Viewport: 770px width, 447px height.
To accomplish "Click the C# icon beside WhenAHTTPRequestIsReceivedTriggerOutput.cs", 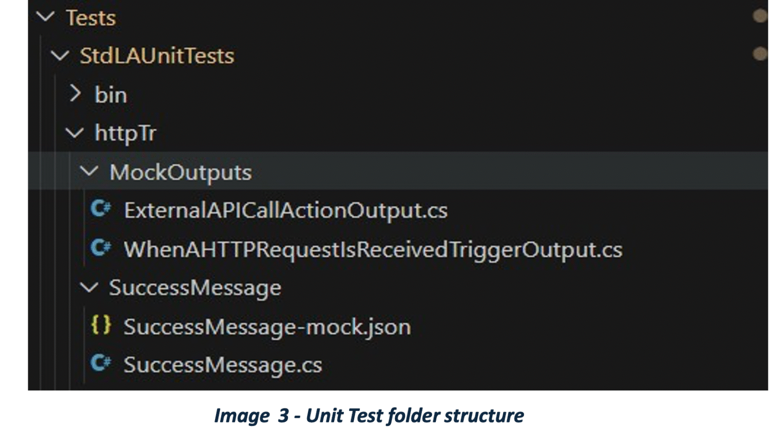I will coord(101,248).
